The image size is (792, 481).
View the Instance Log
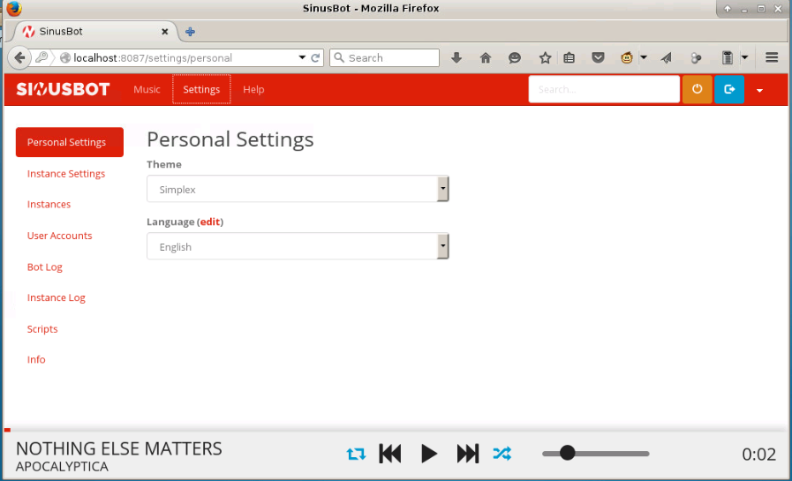[x=56, y=297]
